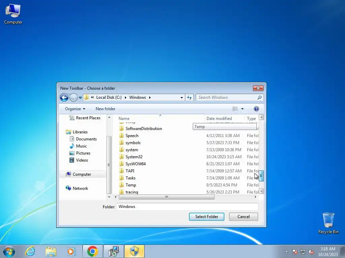345x258 pixels.
Task: Click the horizontal scroll left arrow
Action: click(116, 197)
